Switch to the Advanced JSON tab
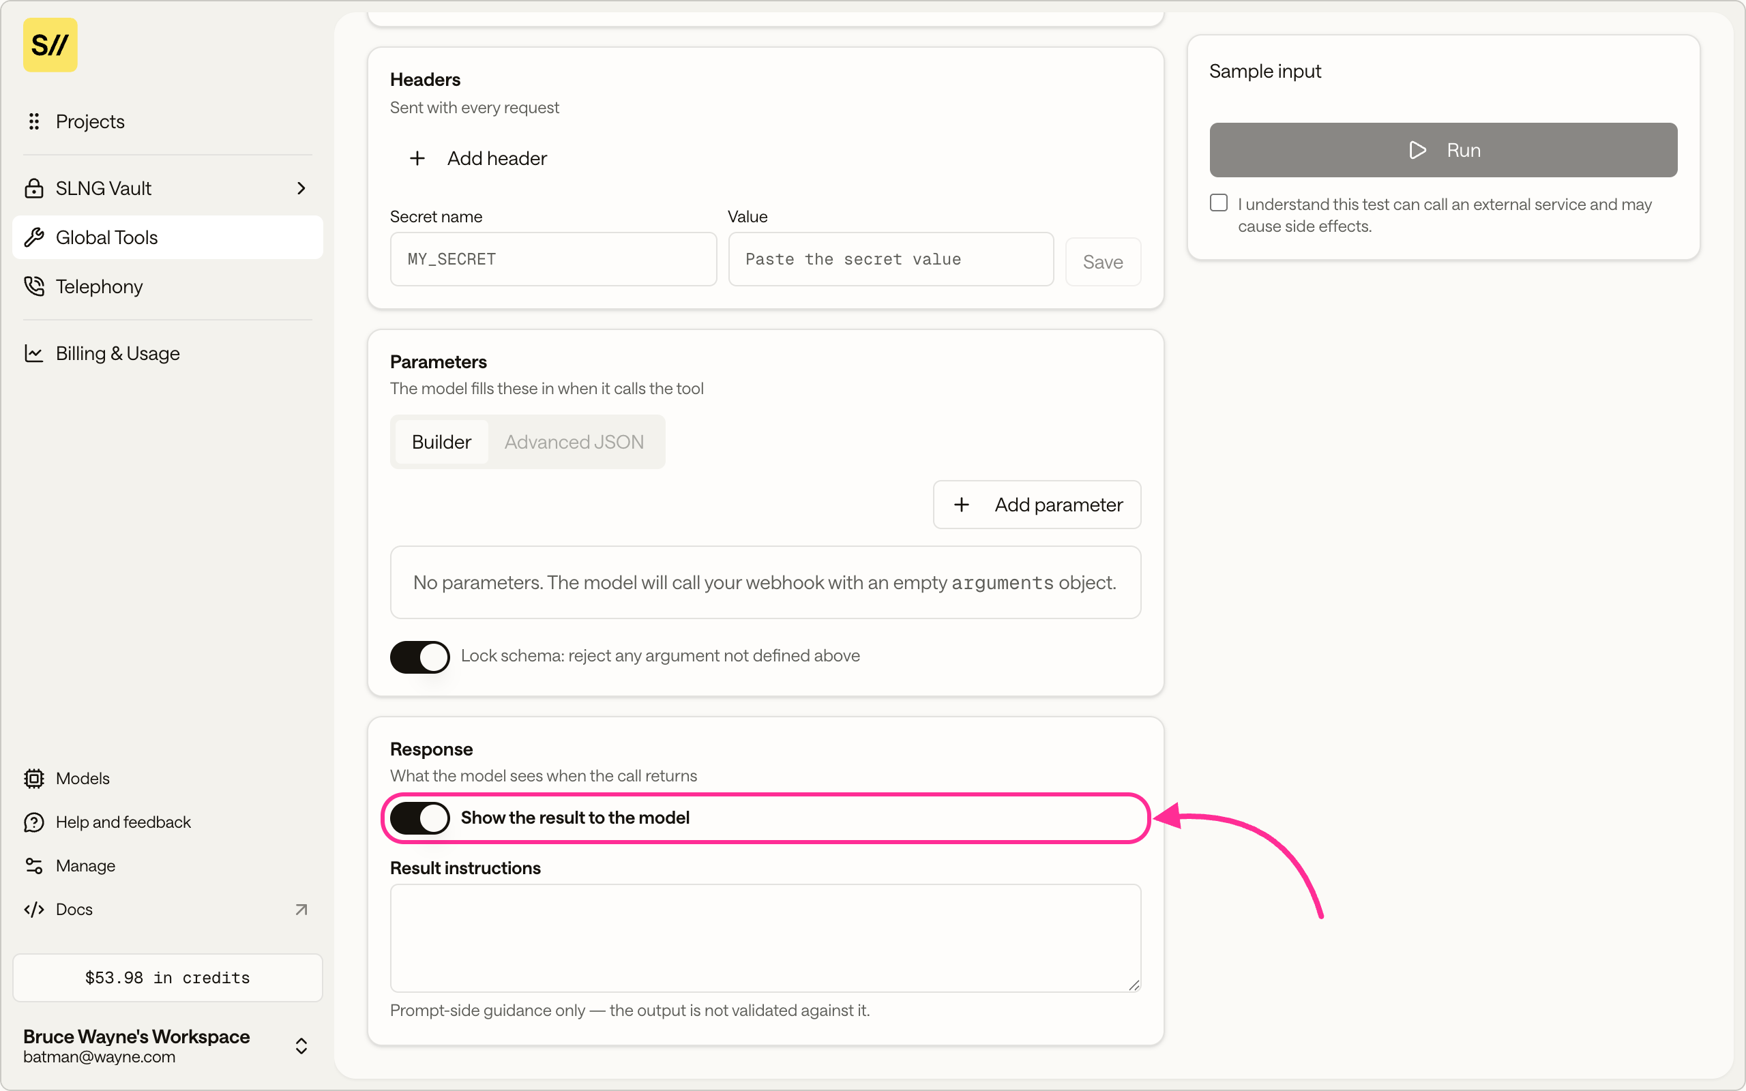Viewport: 1746px width, 1091px height. pyautogui.click(x=574, y=442)
